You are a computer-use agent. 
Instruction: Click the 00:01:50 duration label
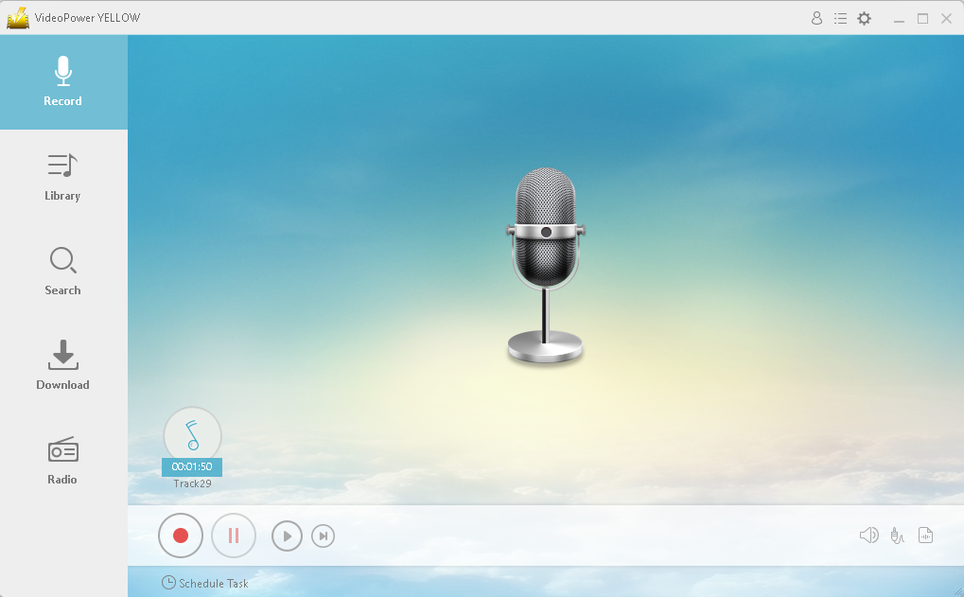192,466
